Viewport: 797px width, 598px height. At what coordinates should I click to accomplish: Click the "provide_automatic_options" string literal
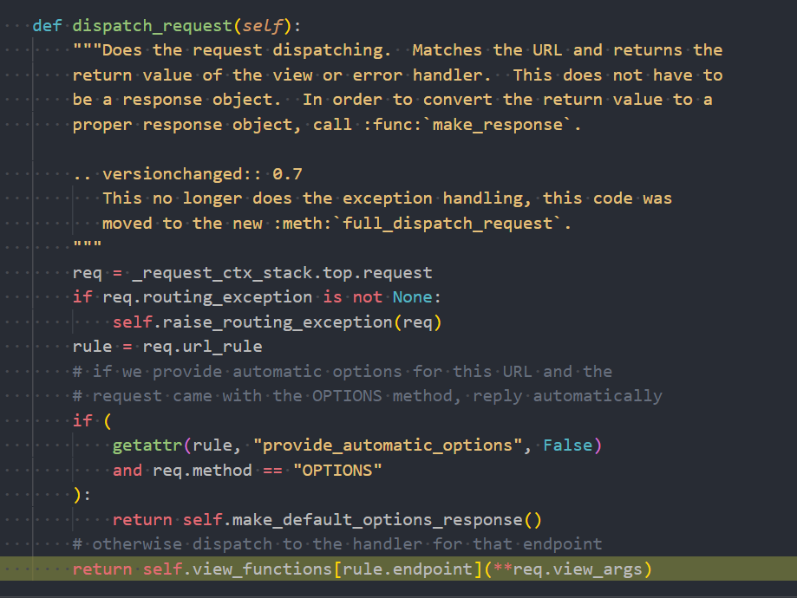point(382,445)
